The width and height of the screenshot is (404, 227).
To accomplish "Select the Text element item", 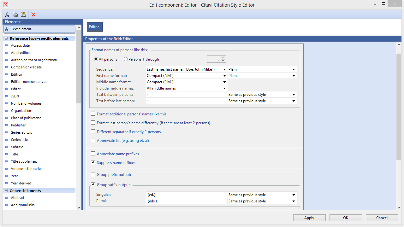I will [39, 29].
